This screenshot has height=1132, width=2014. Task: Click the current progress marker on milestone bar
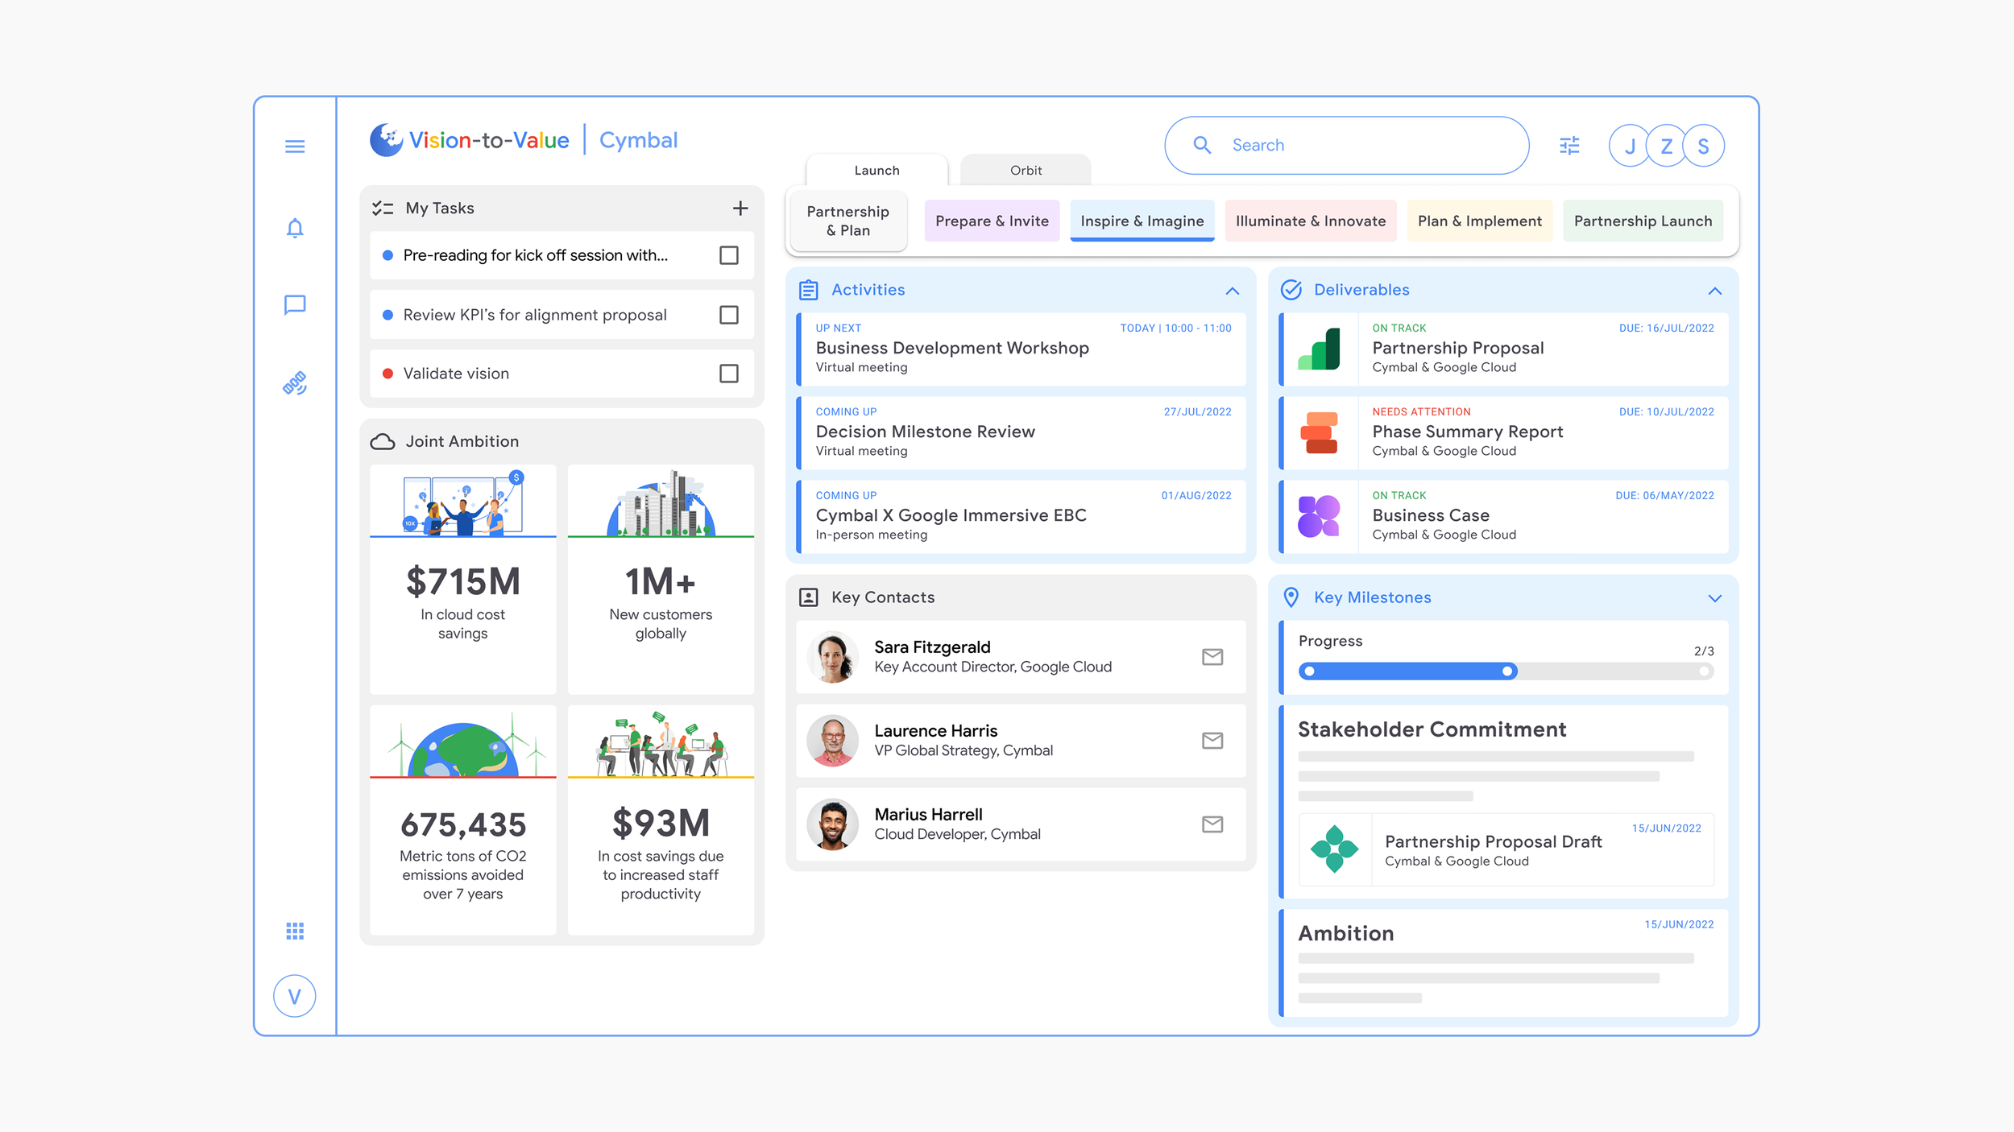coord(1507,671)
